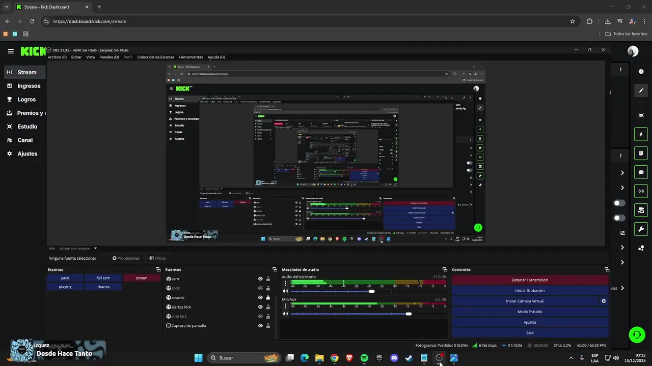The width and height of the screenshot is (652, 366).
Task: Click the pencil edit icon in Kick sidebar
Action: [641, 90]
